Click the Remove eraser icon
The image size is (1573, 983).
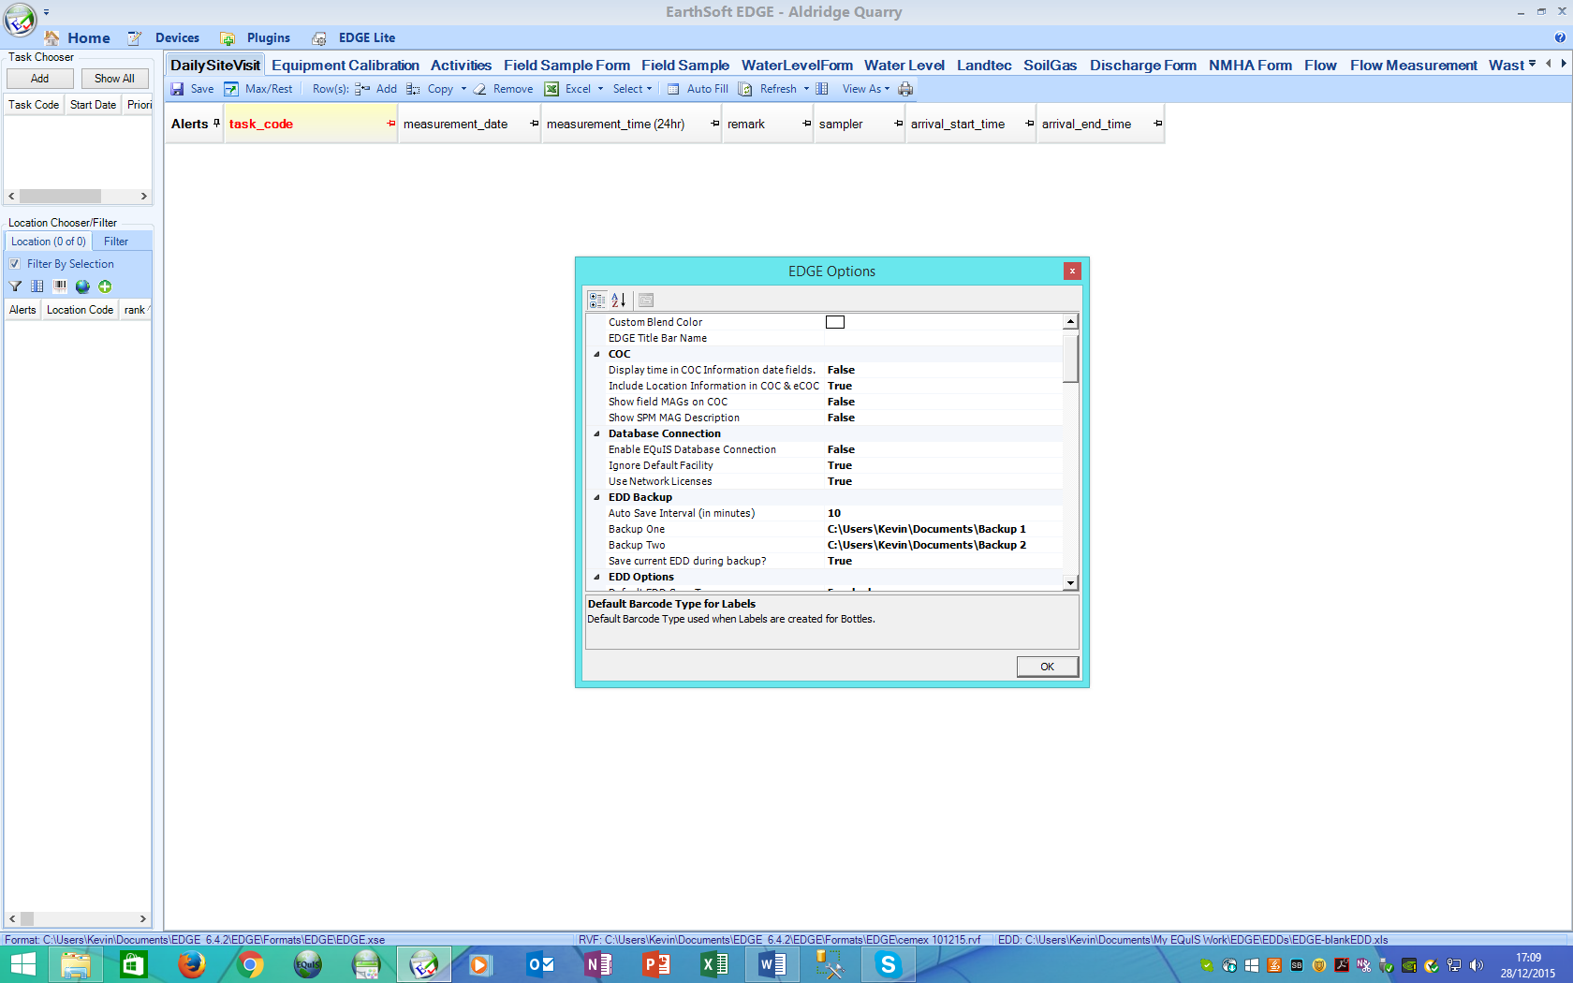tap(479, 89)
